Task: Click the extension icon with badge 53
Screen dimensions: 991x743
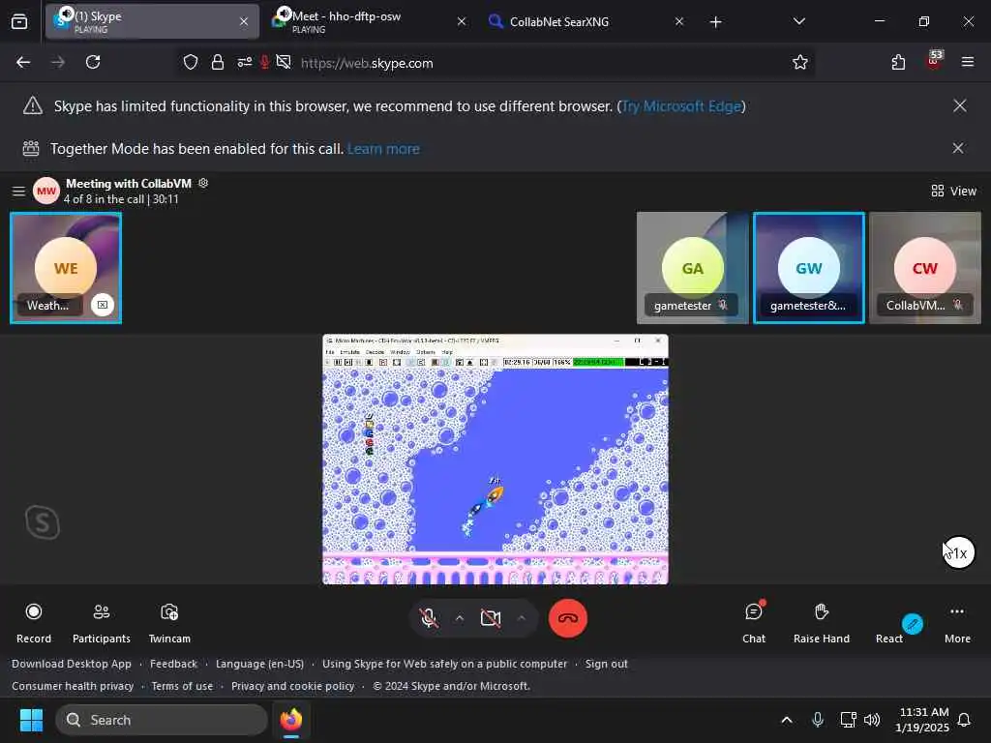Action: (934, 61)
